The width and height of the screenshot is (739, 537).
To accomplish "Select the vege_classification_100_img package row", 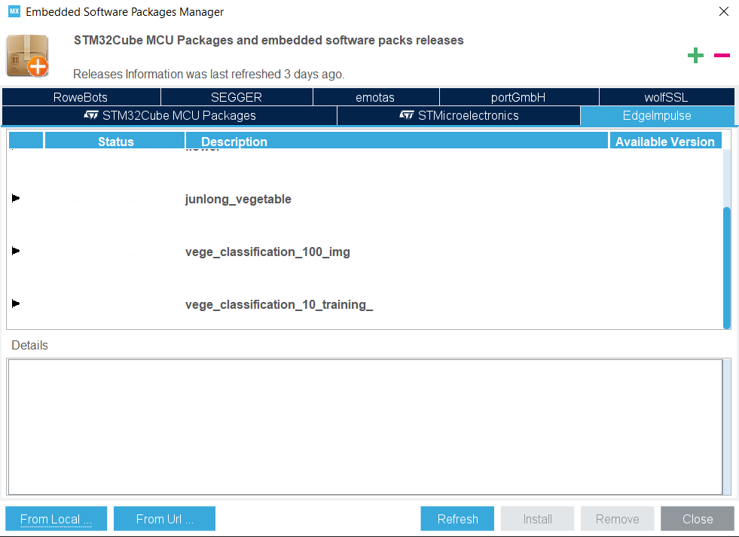I will click(x=267, y=252).
